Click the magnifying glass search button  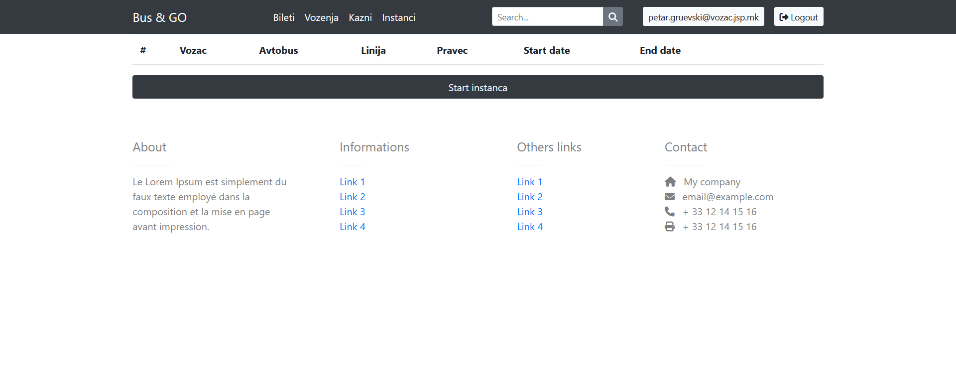click(612, 17)
